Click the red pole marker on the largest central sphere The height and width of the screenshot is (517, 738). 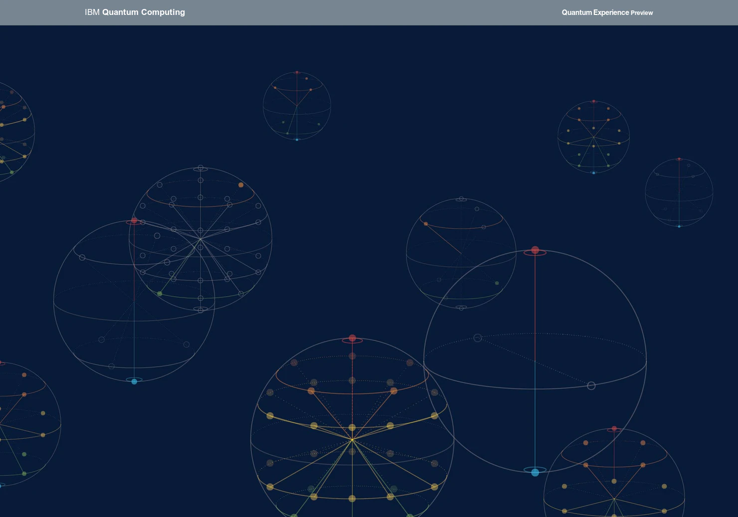click(x=535, y=249)
